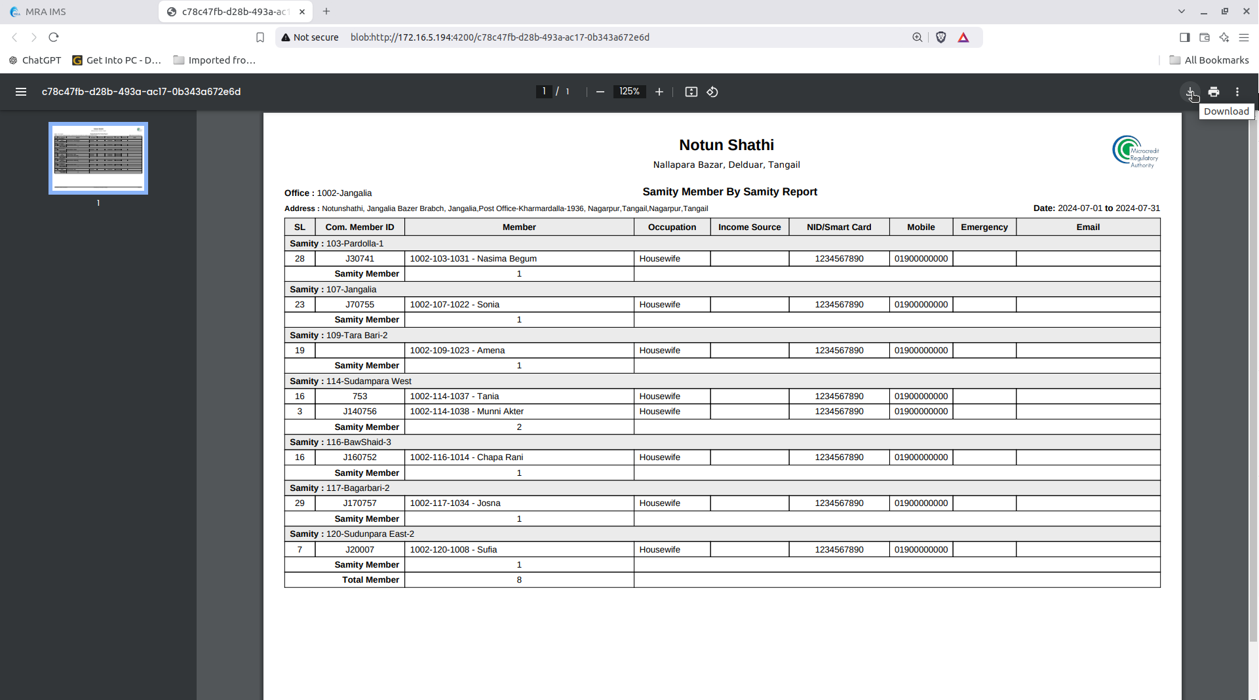This screenshot has width=1259, height=700.
Task: Click member '1002-120-1008 - Sufia'
Action: click(x=453, y=550)
